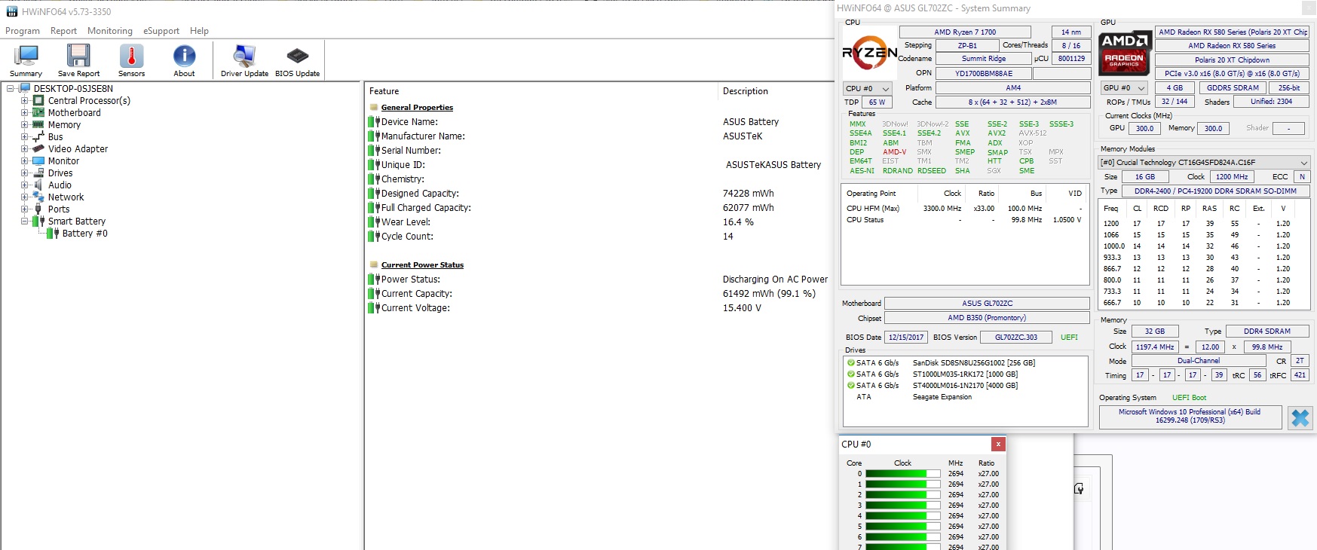Click the AMD Ryzen 7 1700 name field
The image size is (1317, 550).
pos(965,32)
